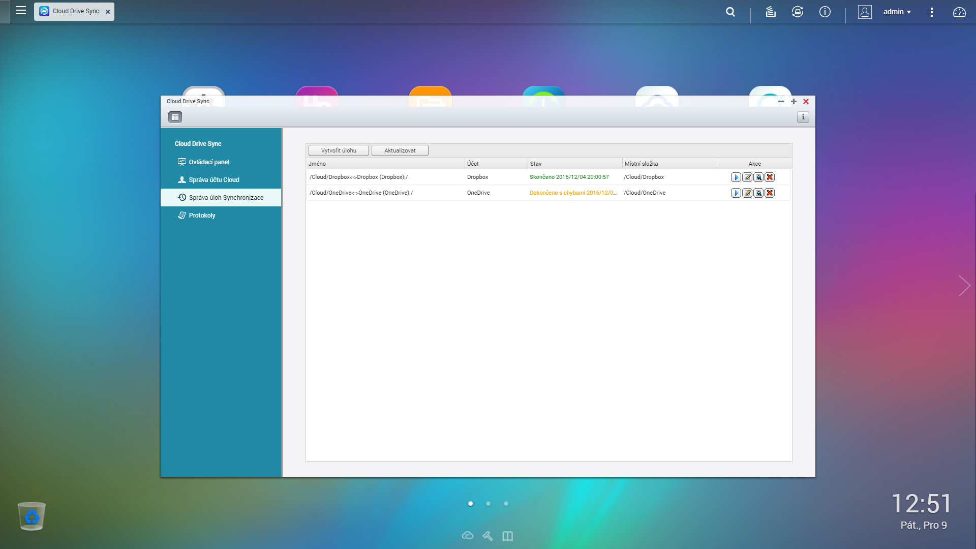Click the Vytvořit úlohu button
The width and height of the screenshot is (976, 549).
339,150
